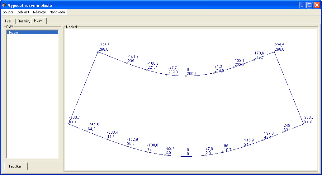Click coordinate label 123,1 228,9
The width and height of the screenshot is (322, 175).
pos(239,63)
